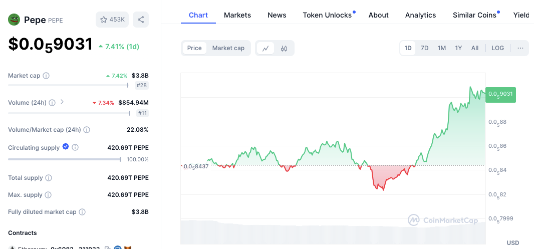534x249 pixels.
Task: Click the #28 market cap rank badge
Action: [x=141, y=85]
